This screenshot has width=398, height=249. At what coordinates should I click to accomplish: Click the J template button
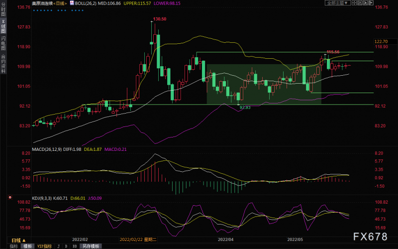59,246
